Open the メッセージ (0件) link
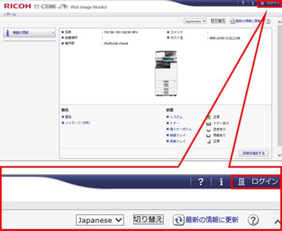 77,123
